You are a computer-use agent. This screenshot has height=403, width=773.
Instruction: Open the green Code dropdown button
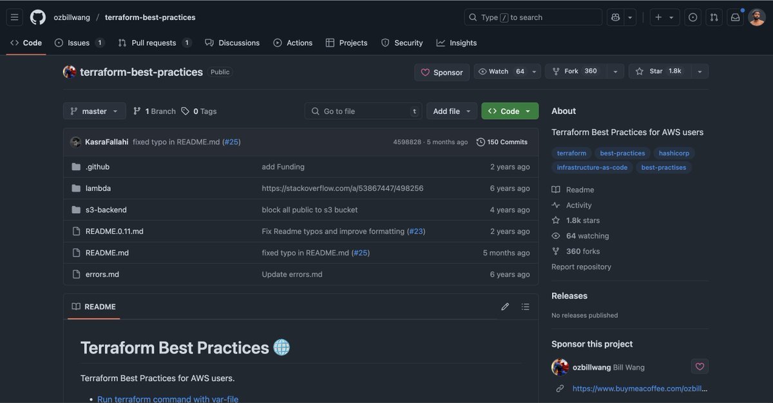[x=510, y=111]
